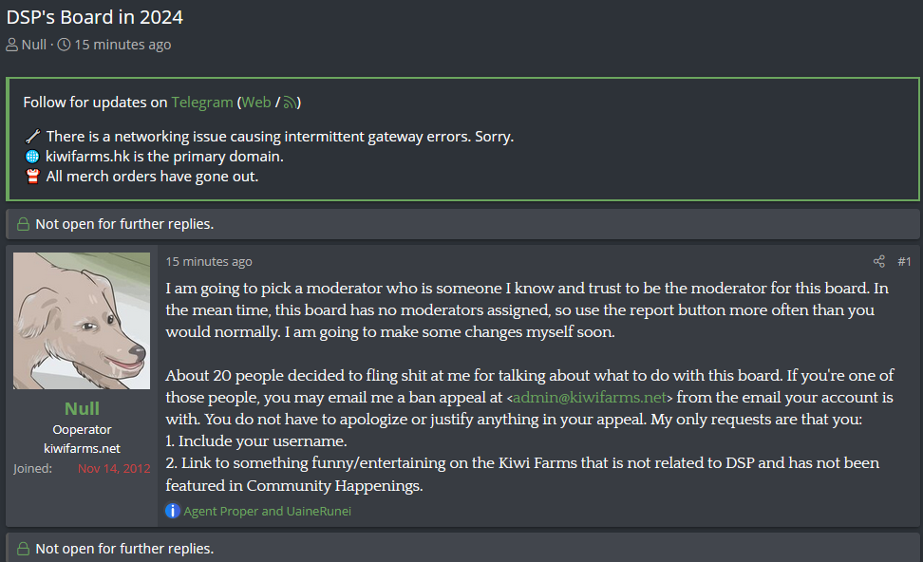Open the #1 post permalink

904,261
